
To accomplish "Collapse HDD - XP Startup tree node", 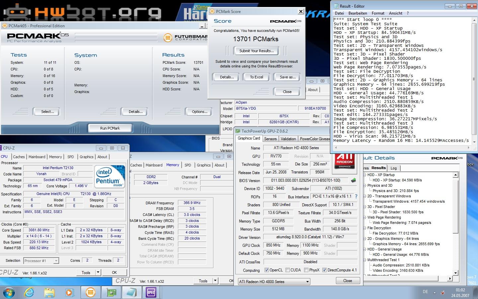I will tap(364, 175).
